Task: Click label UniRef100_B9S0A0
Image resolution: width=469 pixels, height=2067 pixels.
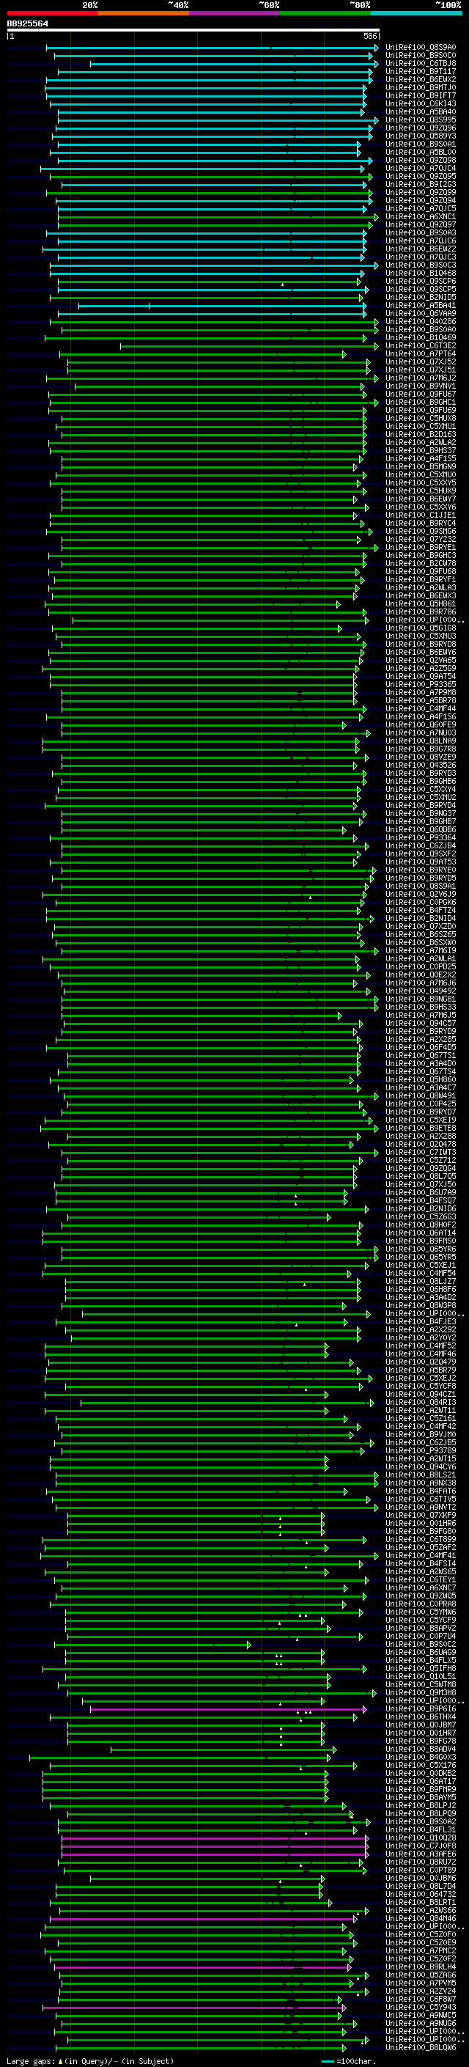Action: pyautogui.click(x=421, y=329)
